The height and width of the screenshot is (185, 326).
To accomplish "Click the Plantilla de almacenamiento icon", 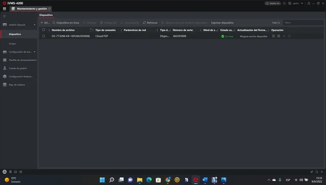I will click(x=5, y=60).
